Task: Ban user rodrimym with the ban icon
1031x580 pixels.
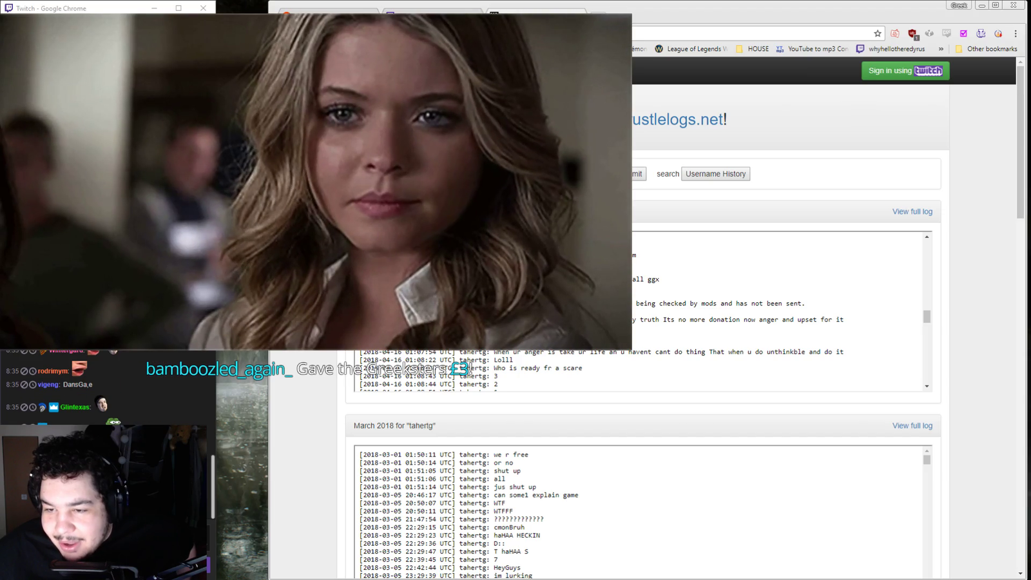Action: point(24,371)
